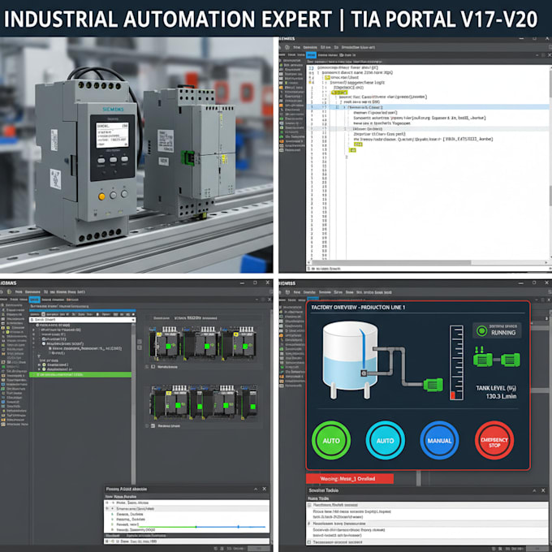
Task: Click the horizontal scrollbar in code editor
Action: [x=390, y=263]
